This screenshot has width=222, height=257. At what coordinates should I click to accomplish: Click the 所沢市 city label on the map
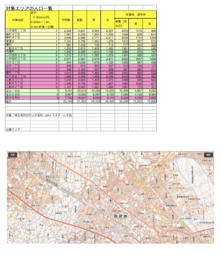pyautogui.click(x=121, y=216)
